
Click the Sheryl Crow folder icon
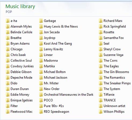(101, 49)
